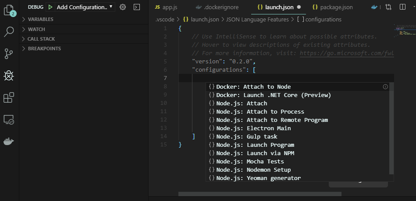
Task: Switch to the .dockerignore tab
Action: pos(217,7)
